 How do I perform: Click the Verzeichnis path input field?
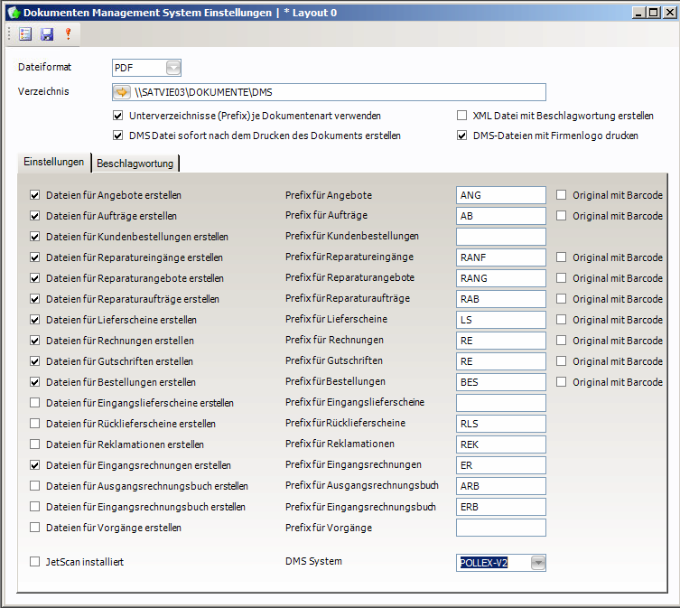coord(339,92)
